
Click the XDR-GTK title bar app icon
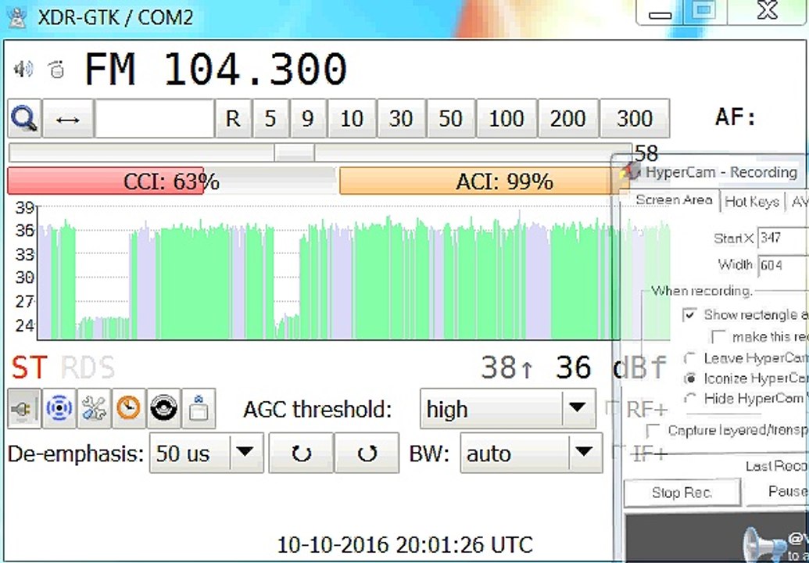18,17
